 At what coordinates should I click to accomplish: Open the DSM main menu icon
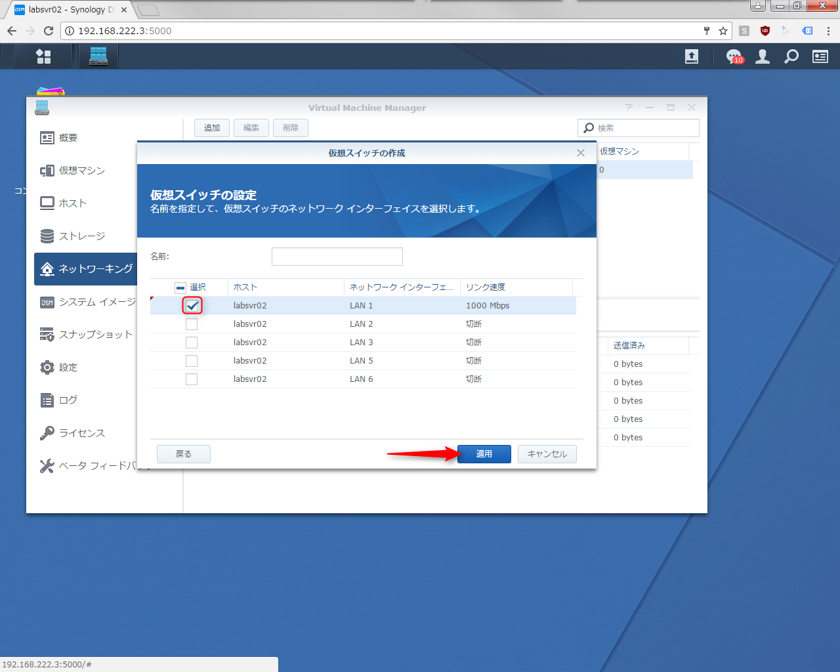point(43,56)
